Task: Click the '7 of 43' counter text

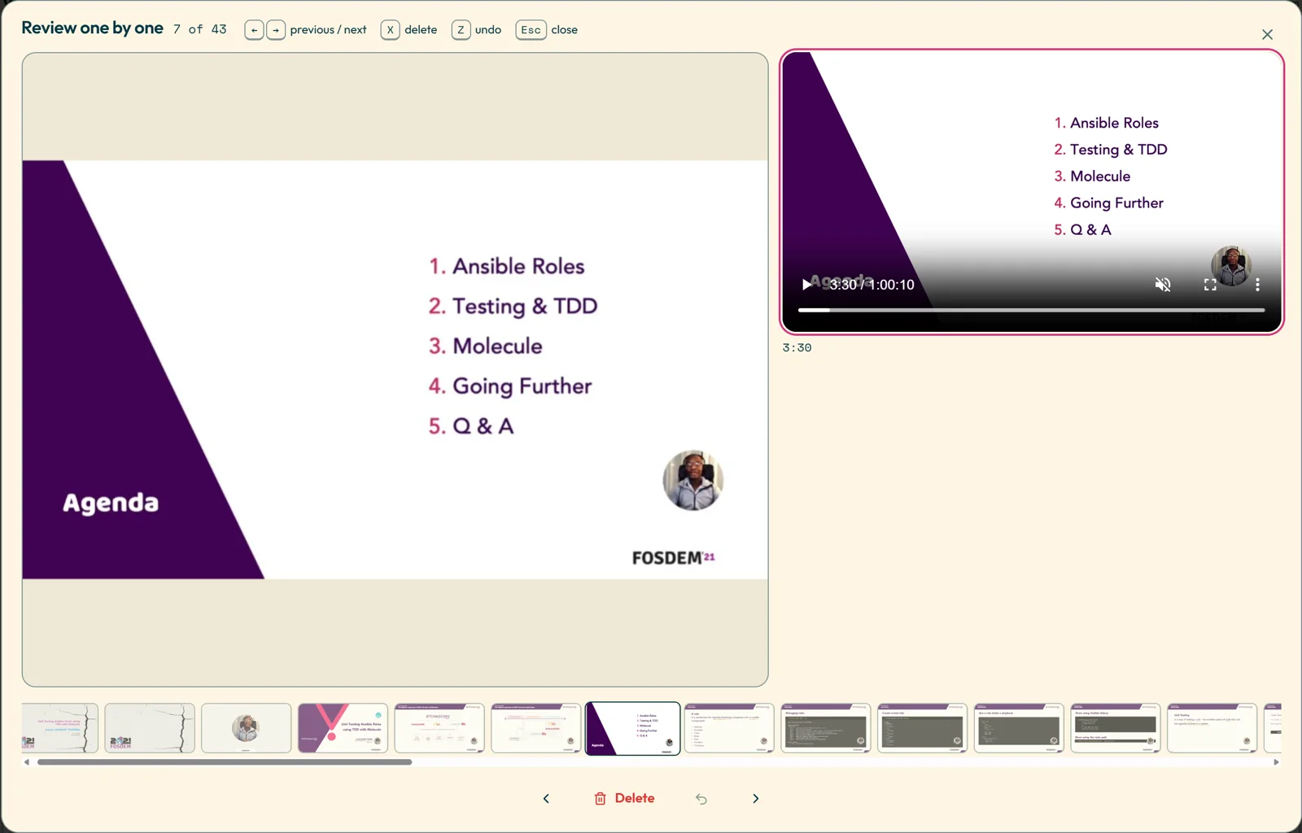Action: (x=199, y=29)
